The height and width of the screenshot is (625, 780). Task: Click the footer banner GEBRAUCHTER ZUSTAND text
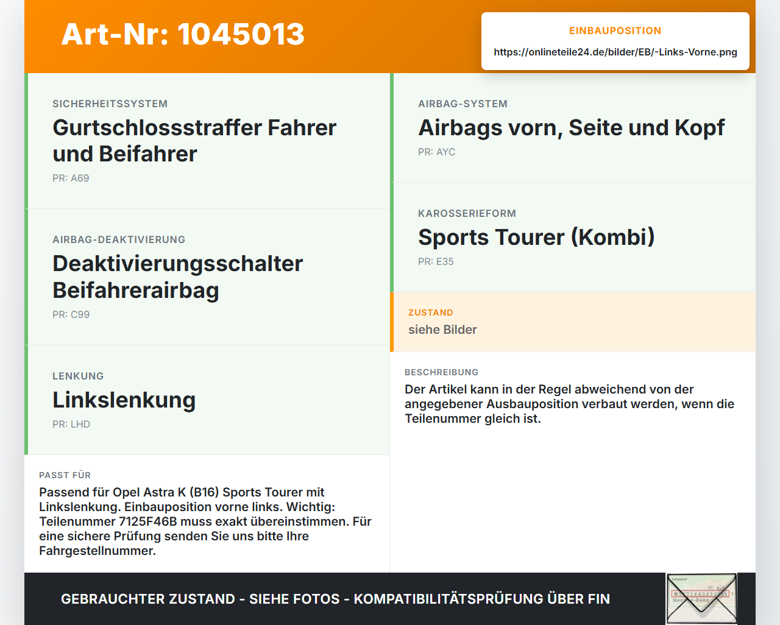pos(335,599)
